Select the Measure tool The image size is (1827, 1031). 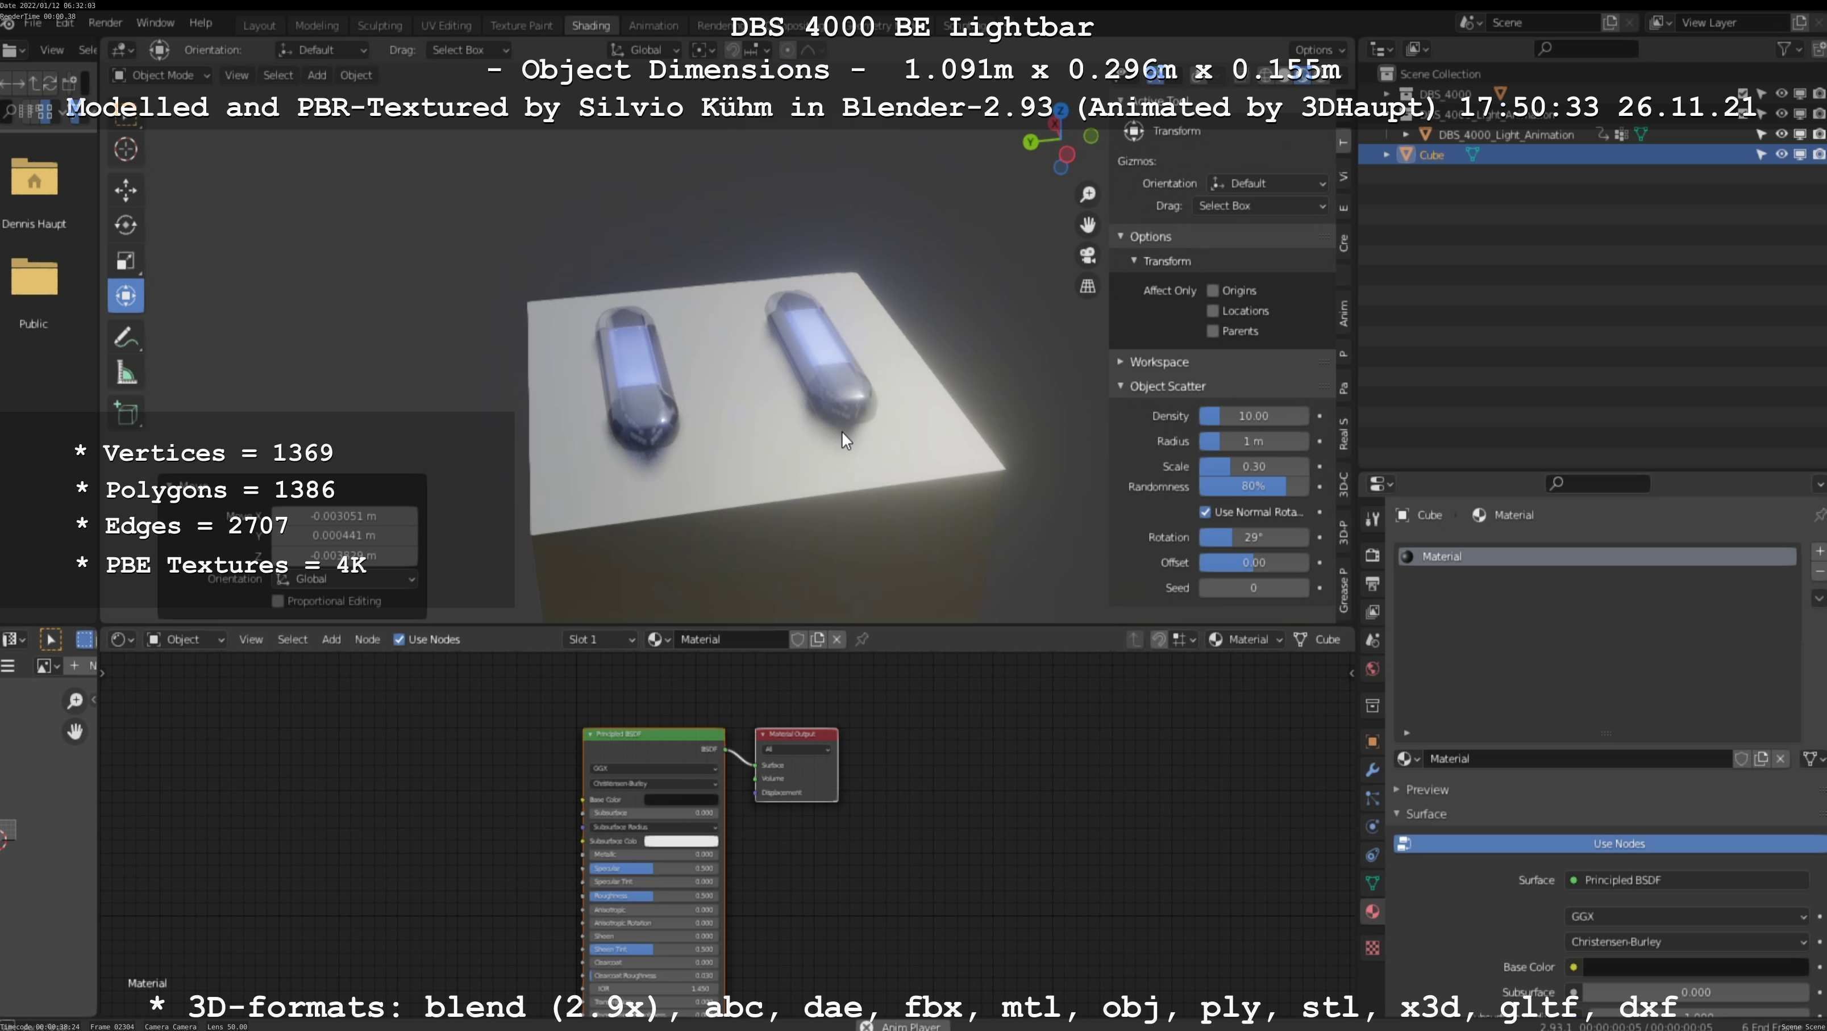[x=126, y=373]
